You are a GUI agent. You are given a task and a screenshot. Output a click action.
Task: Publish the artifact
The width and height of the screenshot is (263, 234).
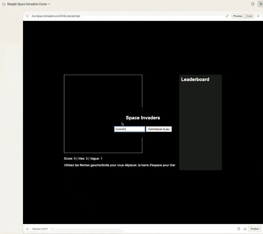254,229
